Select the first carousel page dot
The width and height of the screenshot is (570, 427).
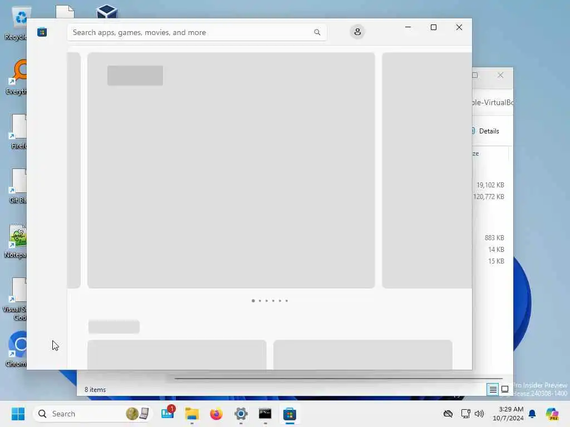pos(253,301)
